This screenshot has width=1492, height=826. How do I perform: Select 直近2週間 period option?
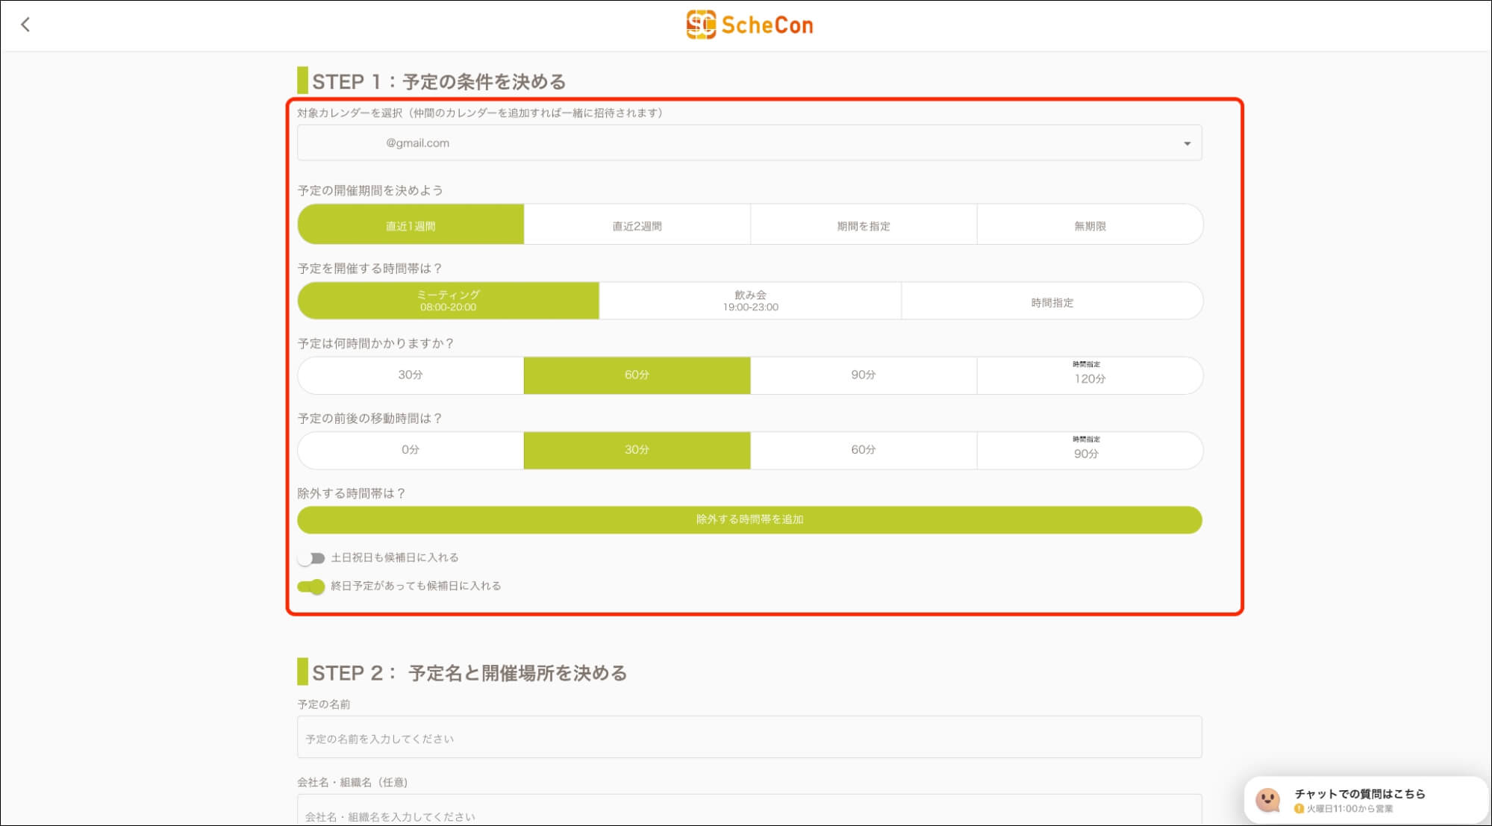coord(637,225)
